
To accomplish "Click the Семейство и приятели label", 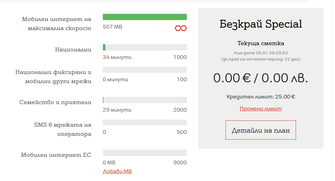I will coord(55,102).
